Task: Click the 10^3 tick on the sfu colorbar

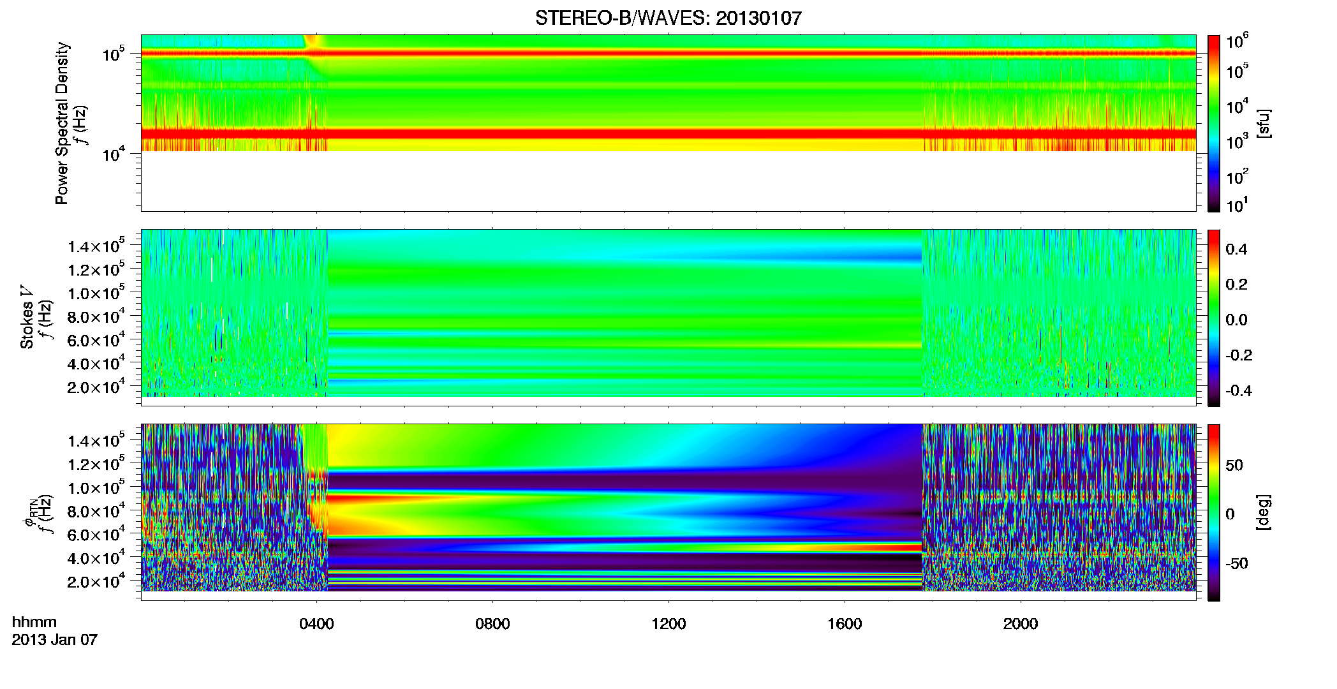Action: (x=1237, y=141)
